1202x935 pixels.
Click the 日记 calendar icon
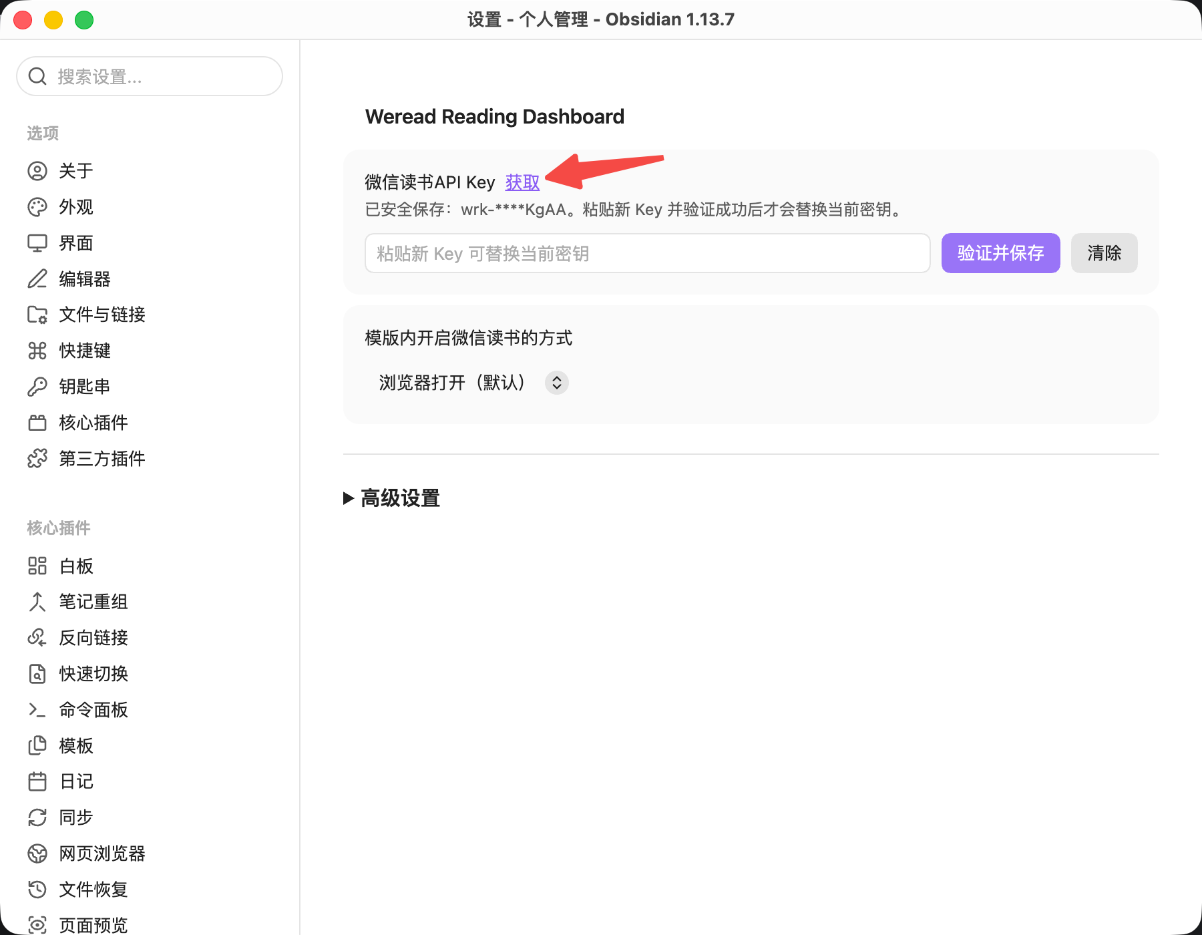point(37,781)
